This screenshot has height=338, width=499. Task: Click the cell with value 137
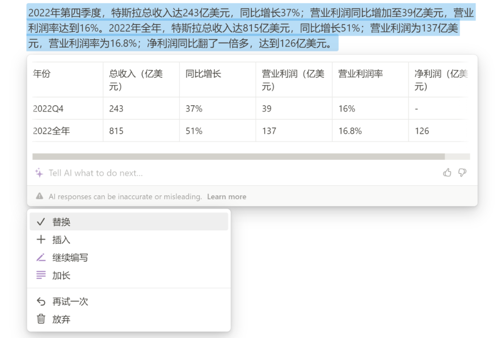tap(294, 131)
